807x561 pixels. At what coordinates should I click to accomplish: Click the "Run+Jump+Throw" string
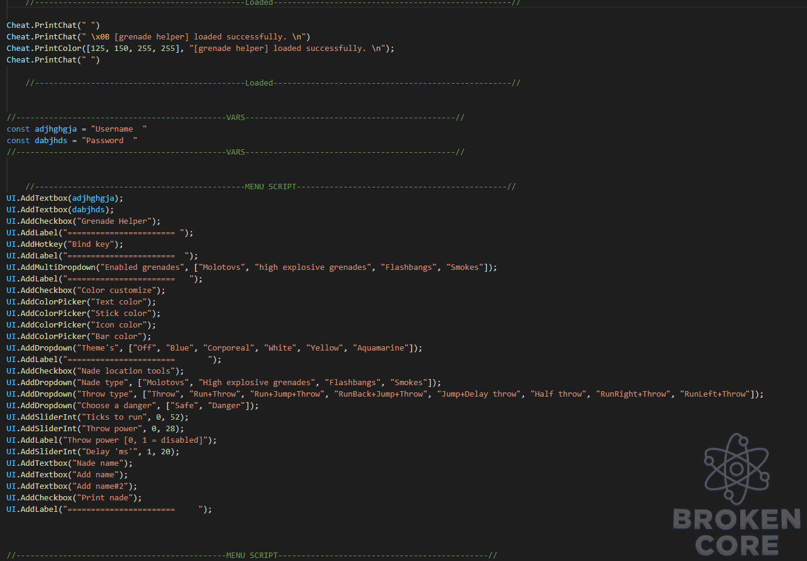click(x=287, y=394)
